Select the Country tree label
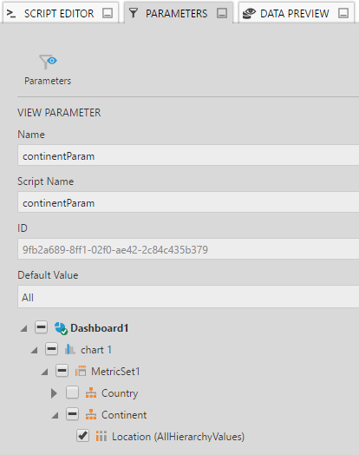 coord(120,393)
